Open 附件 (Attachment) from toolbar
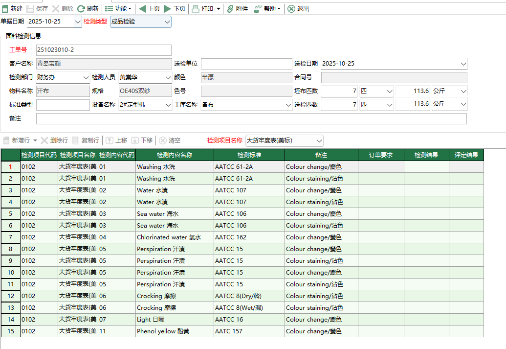This screenshot has width=506, height=349. (x=230, y=9)
